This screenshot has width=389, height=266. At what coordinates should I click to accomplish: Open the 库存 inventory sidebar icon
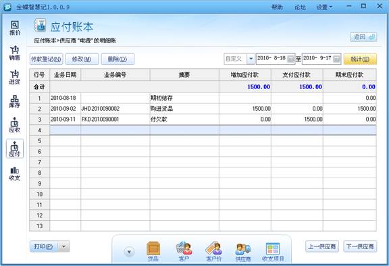pos(15,101)
